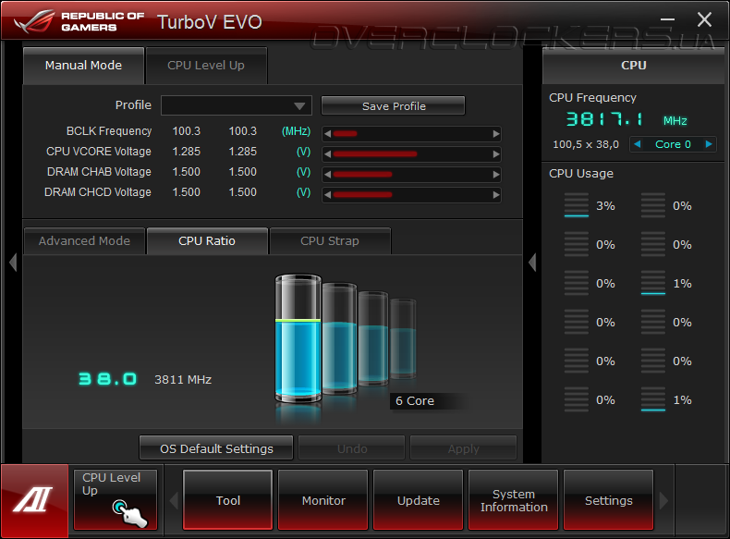Screen dimensions: 730x539
Task: Click the CPU Level Up shortcut with hand icon
Action: click(x=116, y=499)
